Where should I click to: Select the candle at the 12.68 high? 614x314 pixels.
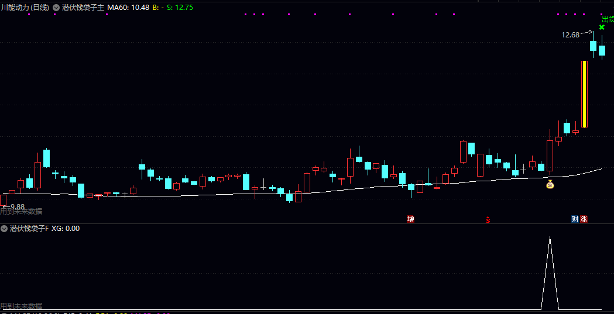pos(594,45)
